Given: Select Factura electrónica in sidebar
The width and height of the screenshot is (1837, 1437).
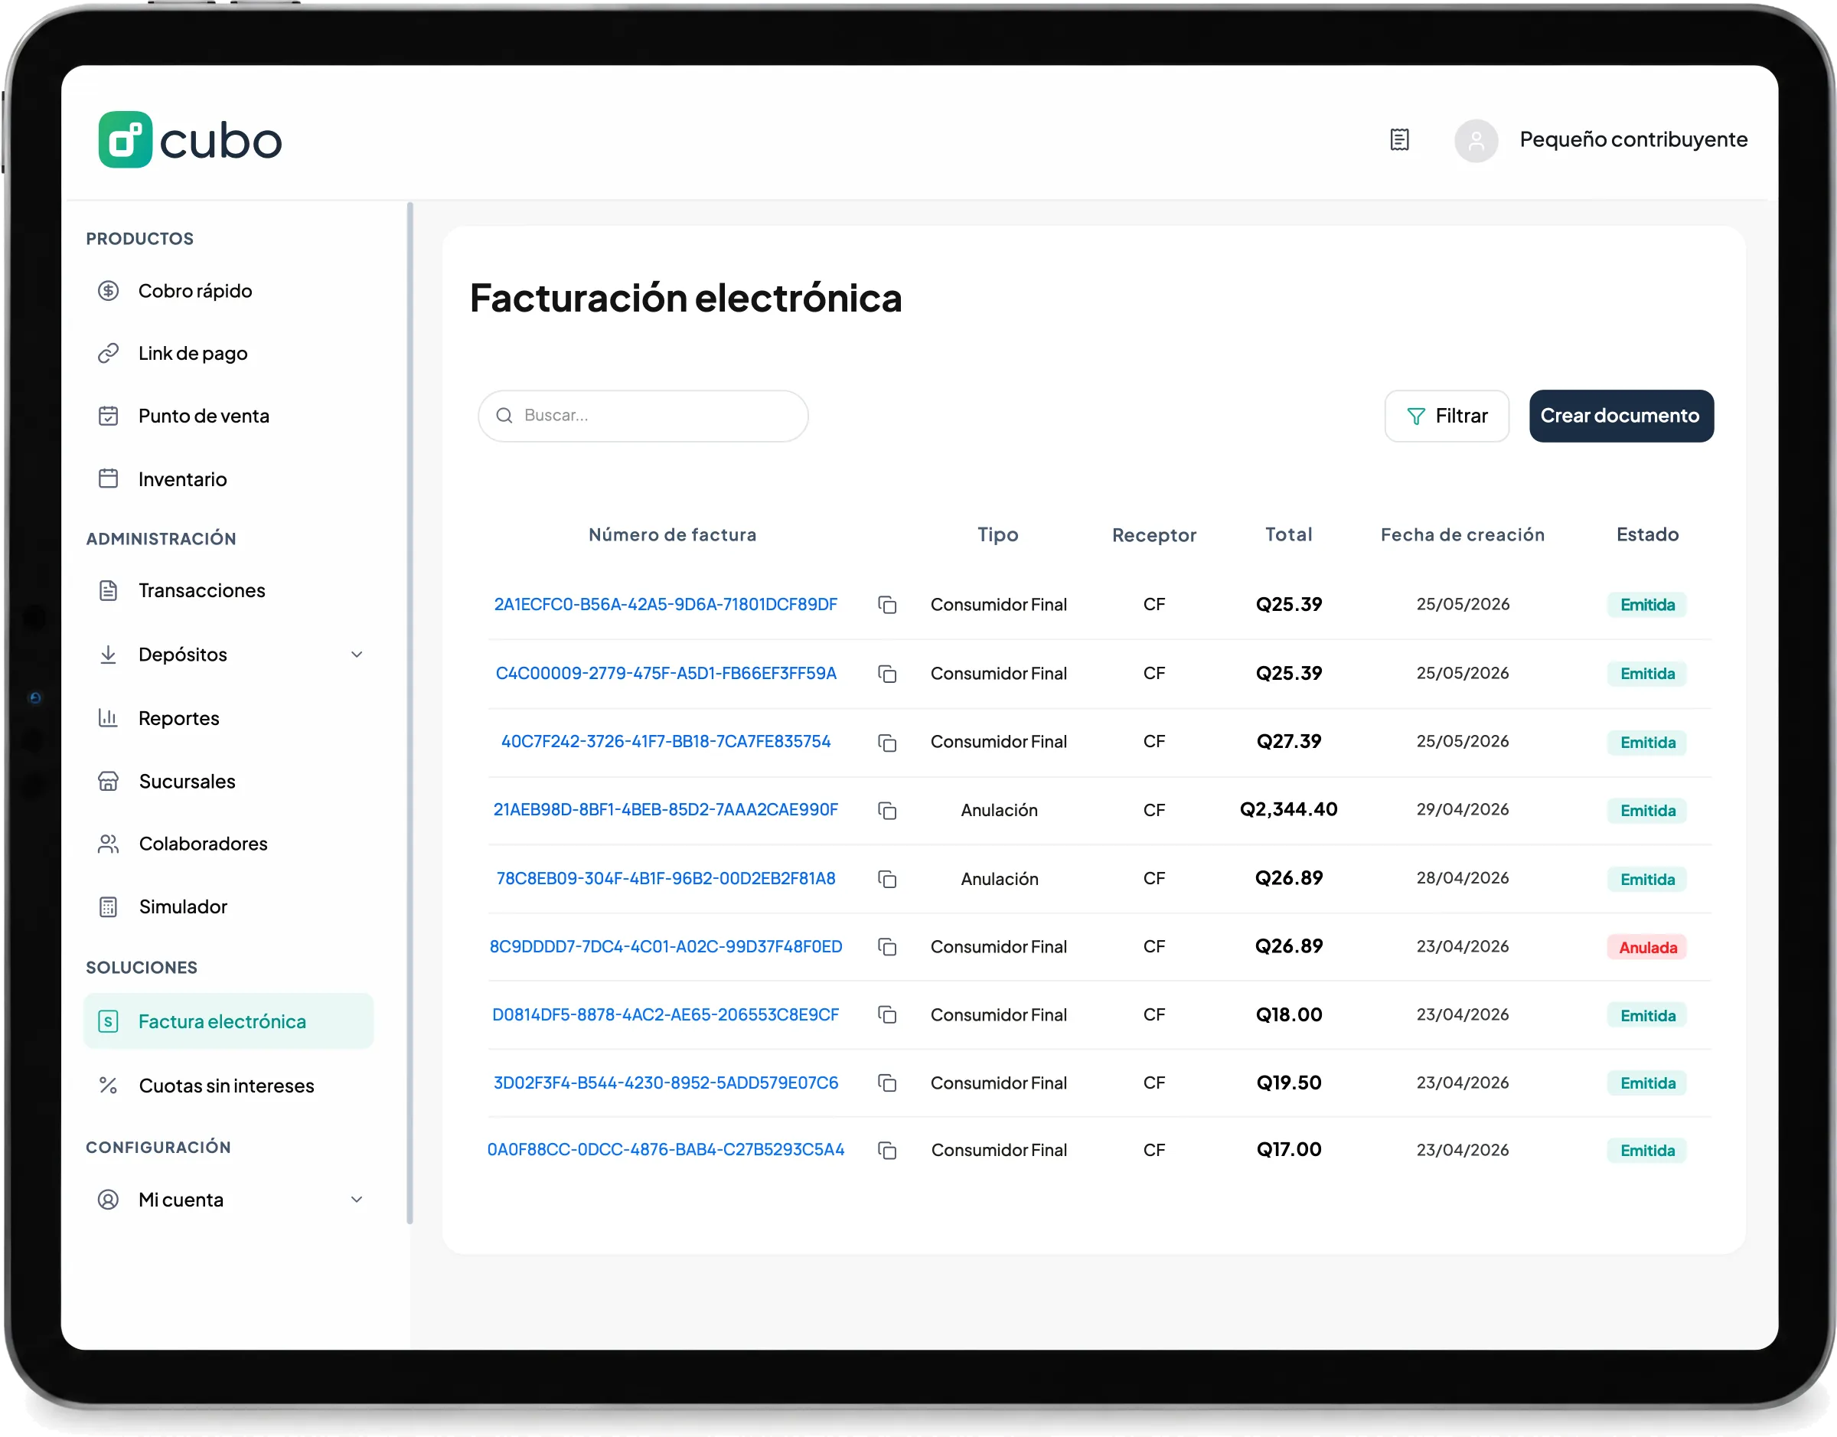Looking at the screenshot, I should click(229, 1021).
